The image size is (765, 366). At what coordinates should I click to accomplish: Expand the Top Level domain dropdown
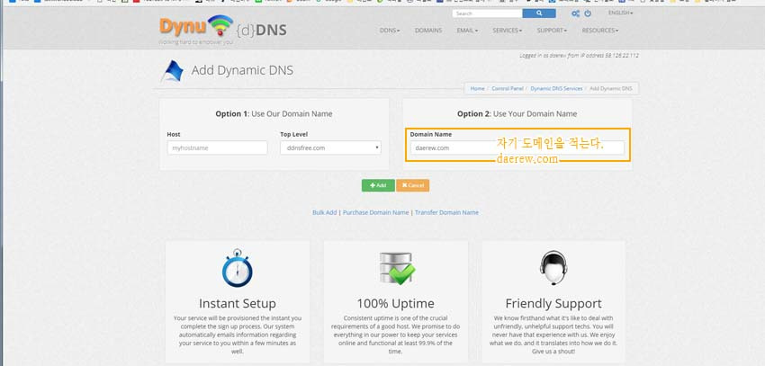pyautogui.click(x=330, y=147)
